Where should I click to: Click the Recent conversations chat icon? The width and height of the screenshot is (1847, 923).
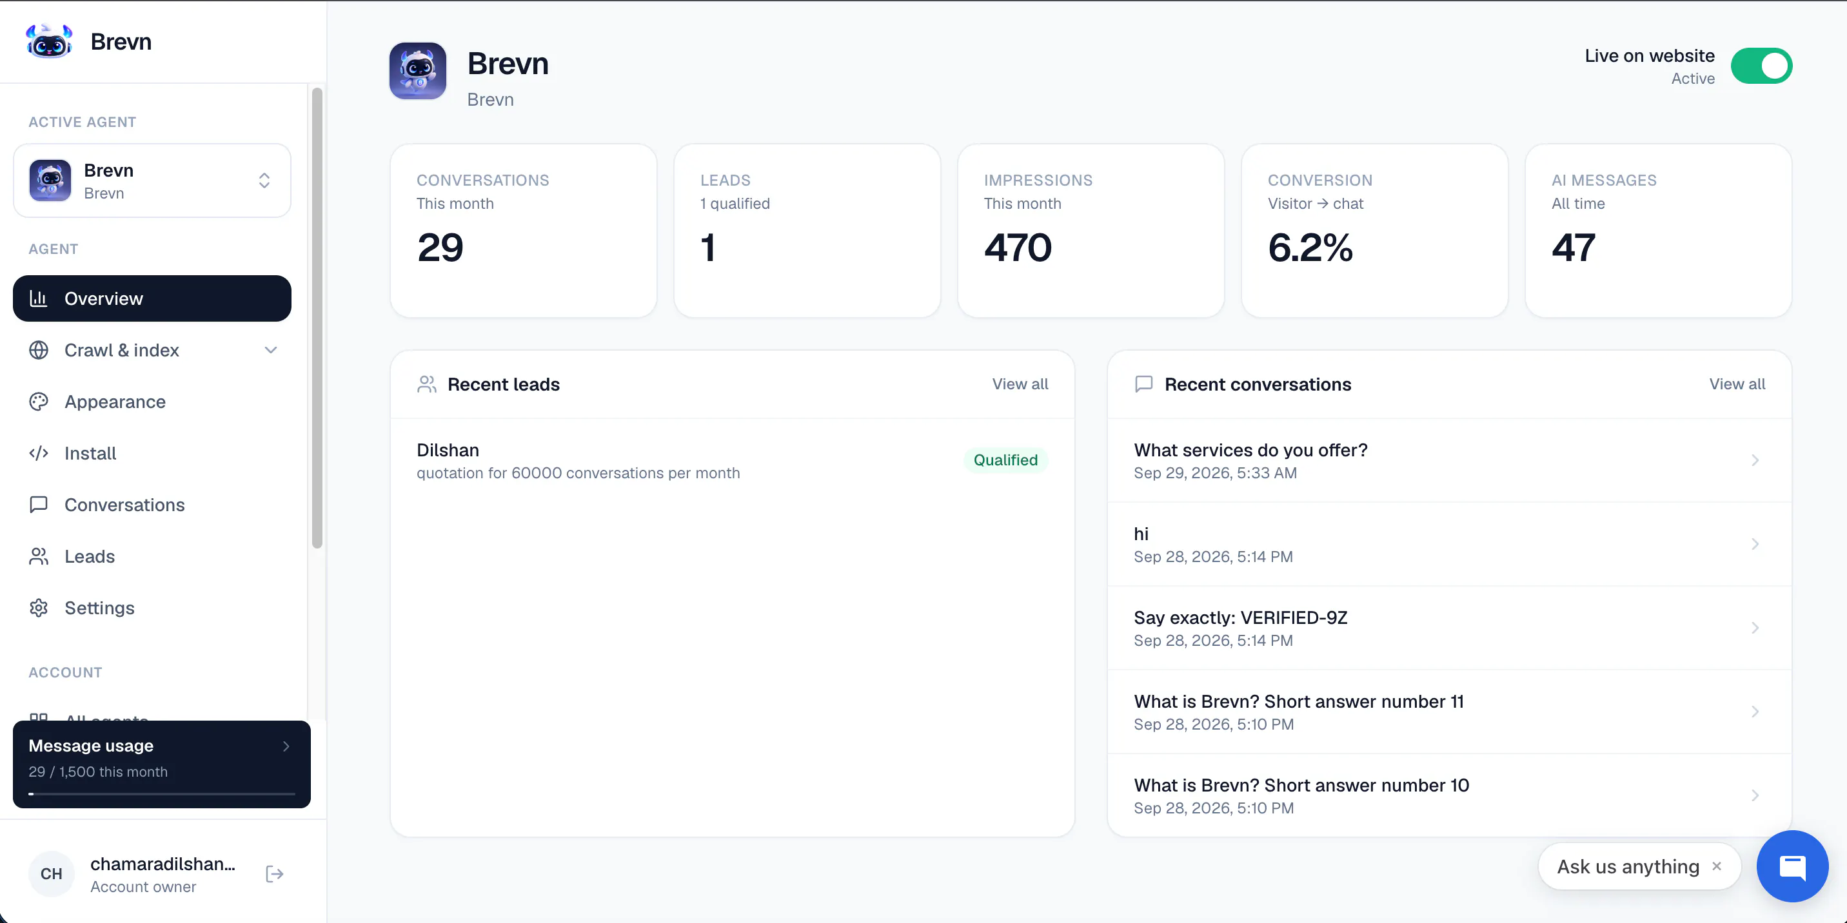[1143, 384]
